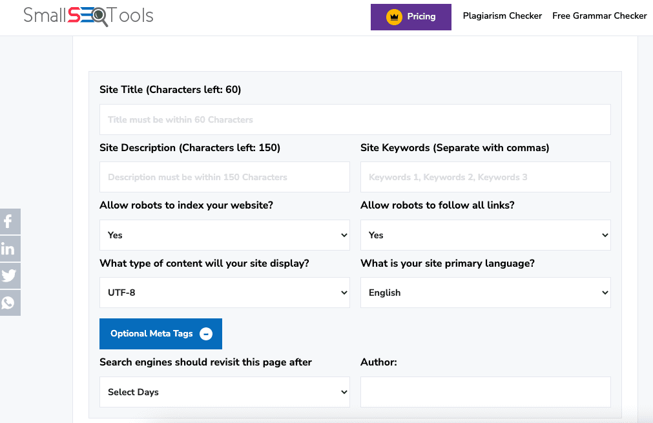Click minus icon on Optional Meta Tags

click(x=206, y=334)
